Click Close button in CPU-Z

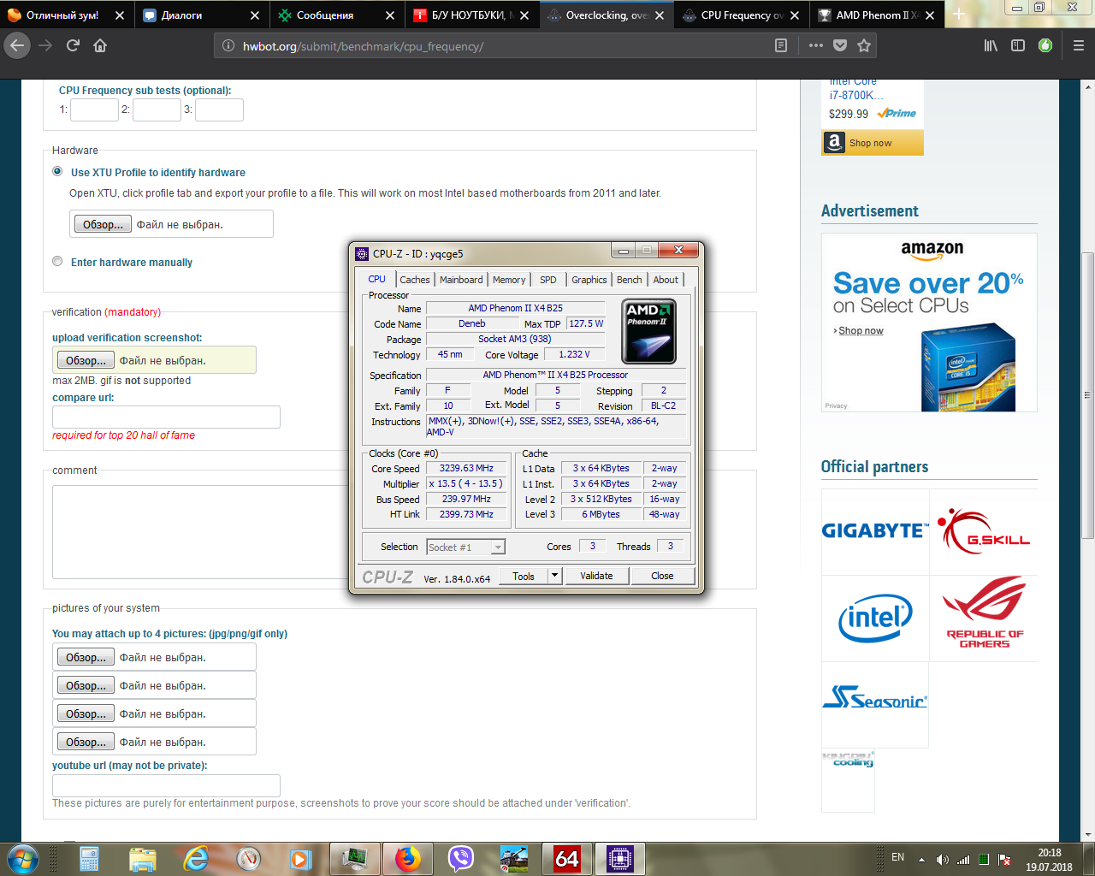point(662,576)
